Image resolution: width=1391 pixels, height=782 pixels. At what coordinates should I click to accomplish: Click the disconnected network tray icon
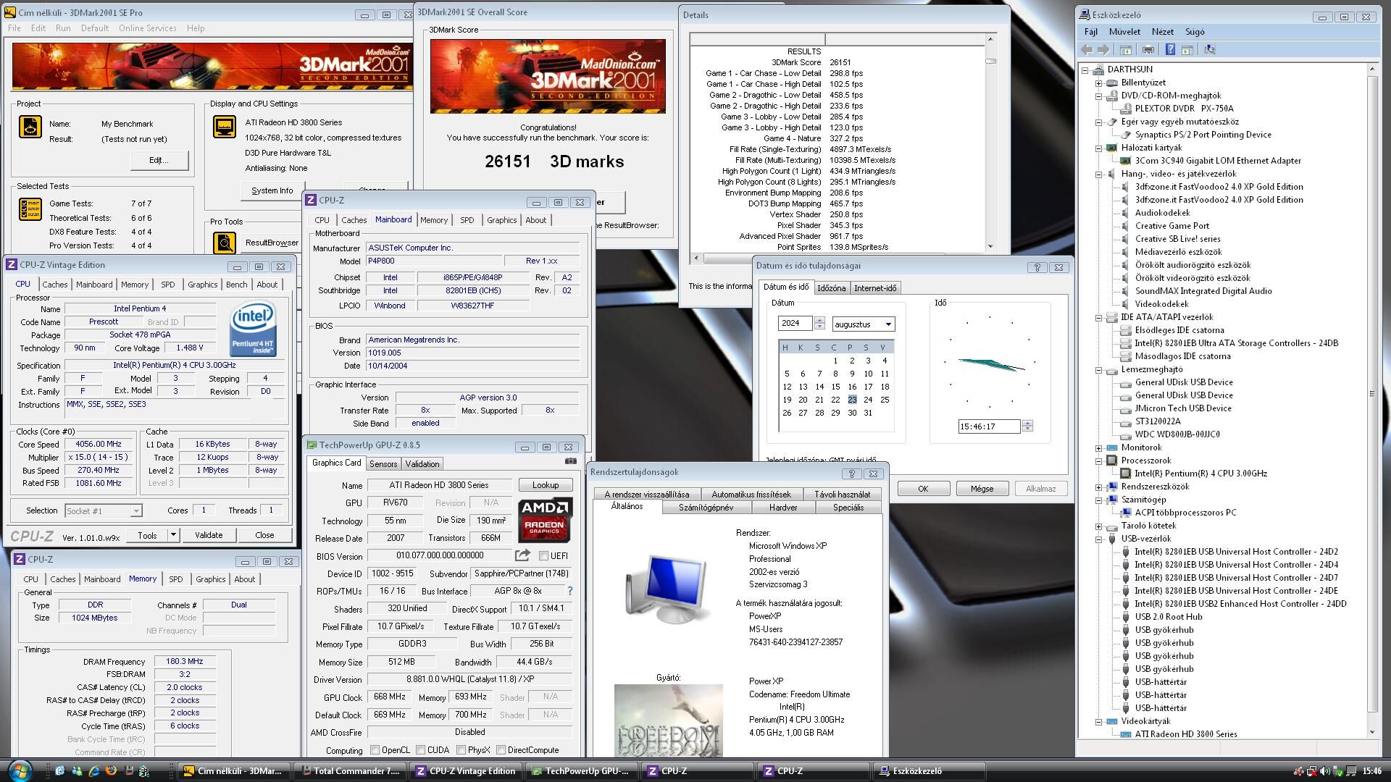1311,771
